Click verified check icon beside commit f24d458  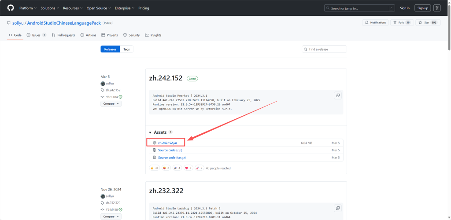121,210
